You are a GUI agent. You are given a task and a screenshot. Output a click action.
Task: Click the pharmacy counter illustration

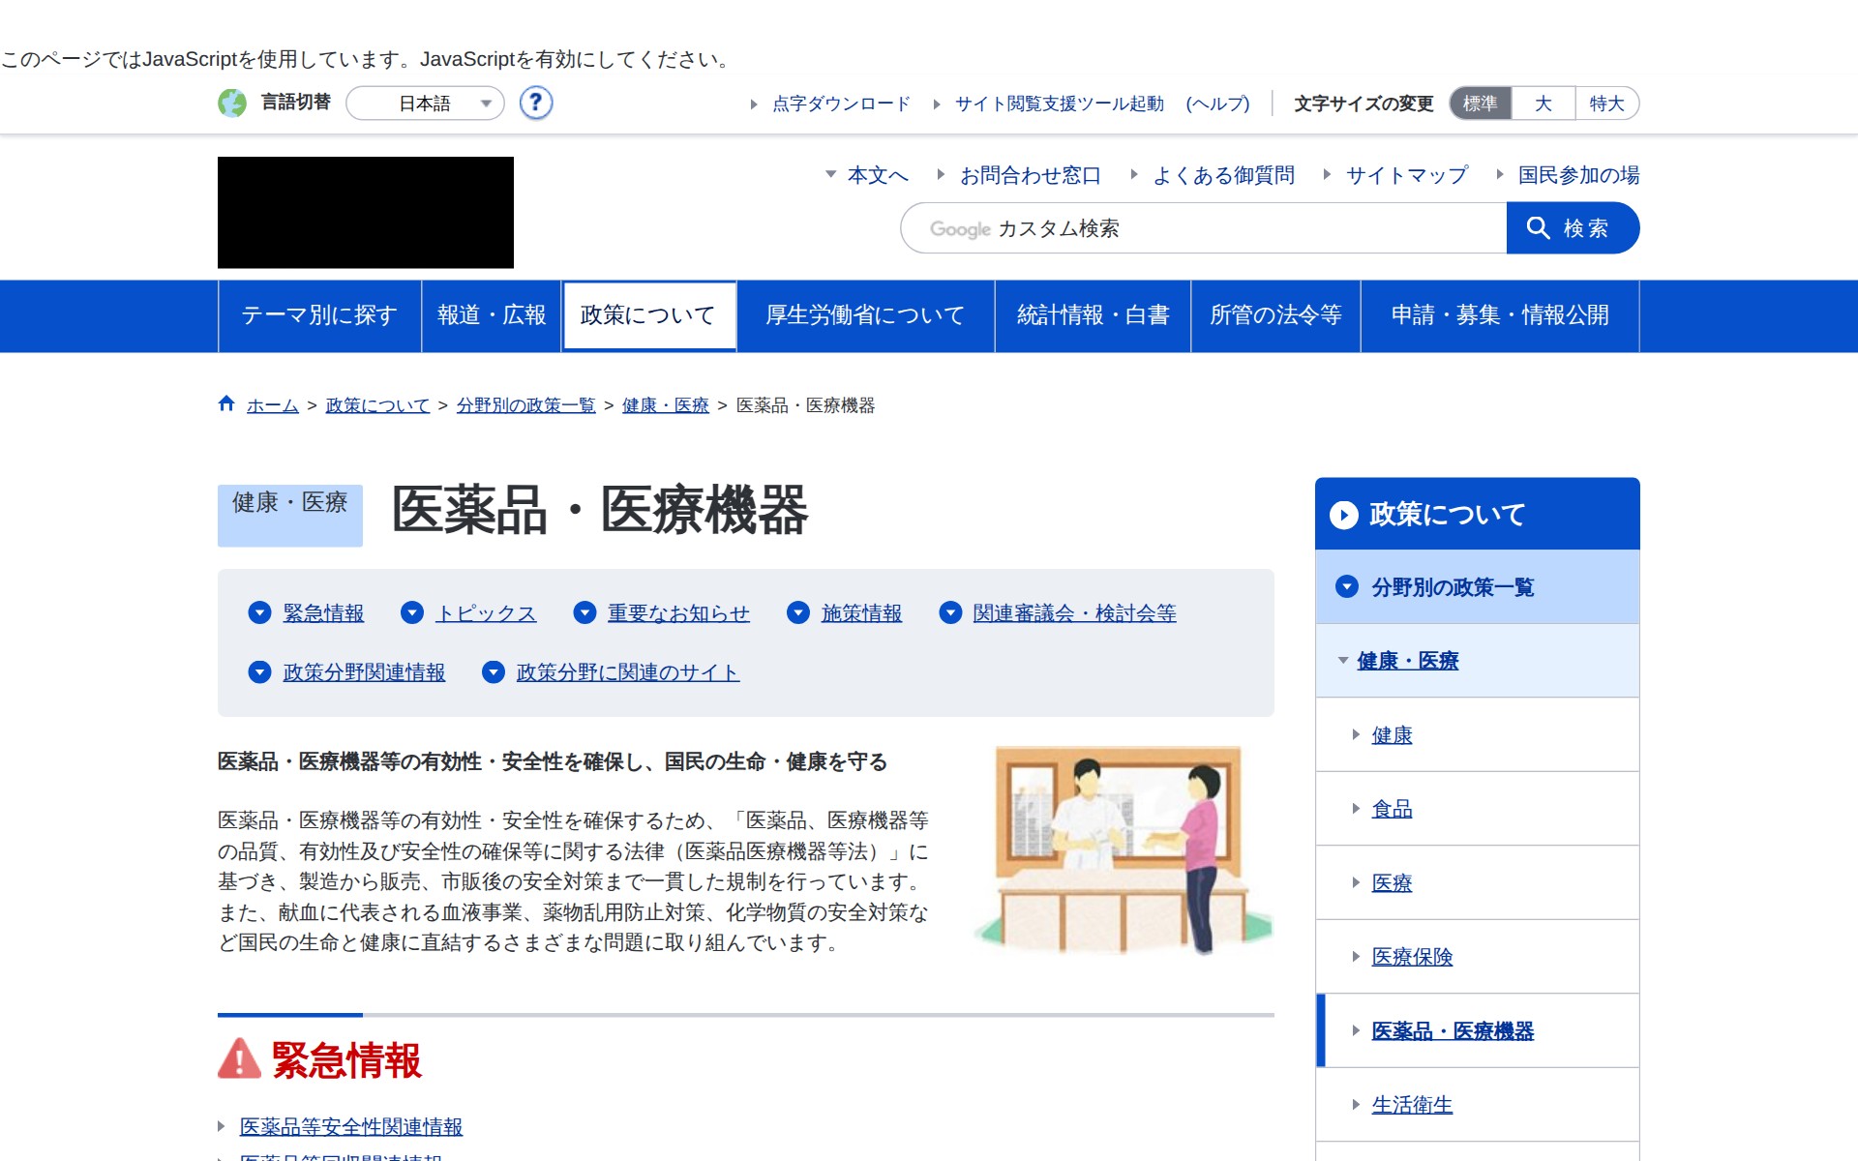1123,848
